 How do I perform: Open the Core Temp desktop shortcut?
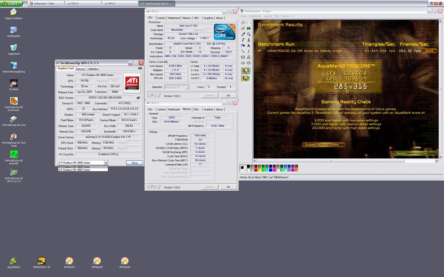14,140
